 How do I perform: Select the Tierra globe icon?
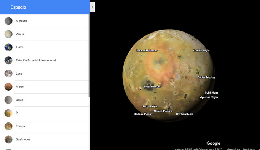[x=8, y=47]
